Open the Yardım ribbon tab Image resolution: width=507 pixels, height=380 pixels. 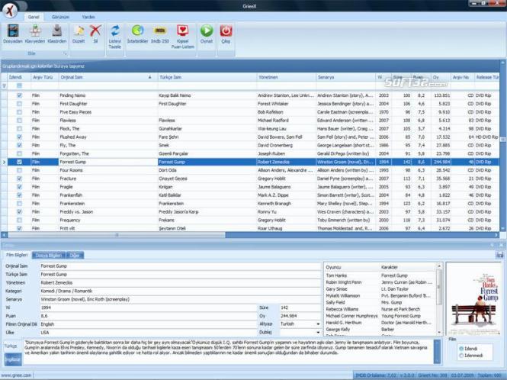[88, 17]
